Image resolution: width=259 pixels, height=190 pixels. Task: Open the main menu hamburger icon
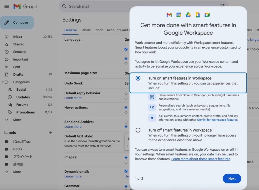(x=7, y=6)
